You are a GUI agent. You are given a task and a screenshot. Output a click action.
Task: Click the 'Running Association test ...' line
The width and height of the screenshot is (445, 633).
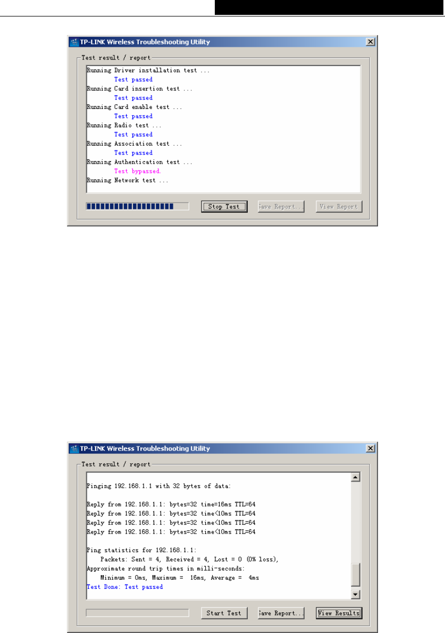click(x=135, y=144)
